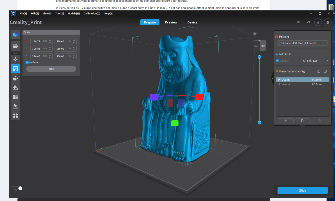This screenshot has height=201, width=335.
Task: Click the Z percent stepper arrows
Action: click(74, 56)
